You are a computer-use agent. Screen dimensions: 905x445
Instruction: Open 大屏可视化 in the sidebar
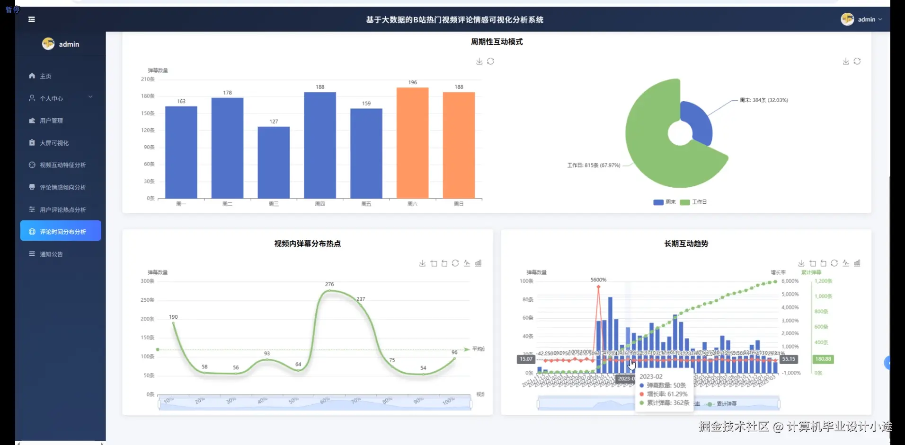61,143
